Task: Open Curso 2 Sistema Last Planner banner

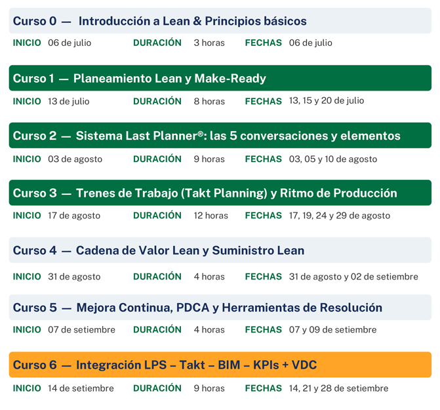Action: [x=220, y=135]
